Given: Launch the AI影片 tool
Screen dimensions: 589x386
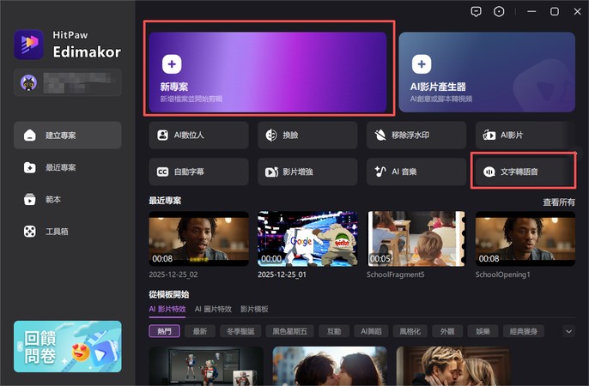Looking at the screenshot, I should point(525,135).
